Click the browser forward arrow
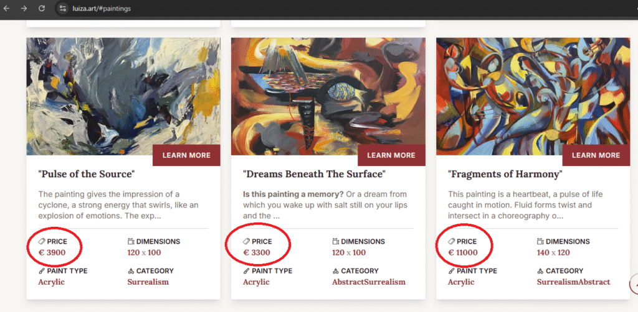 pos(24,9)
